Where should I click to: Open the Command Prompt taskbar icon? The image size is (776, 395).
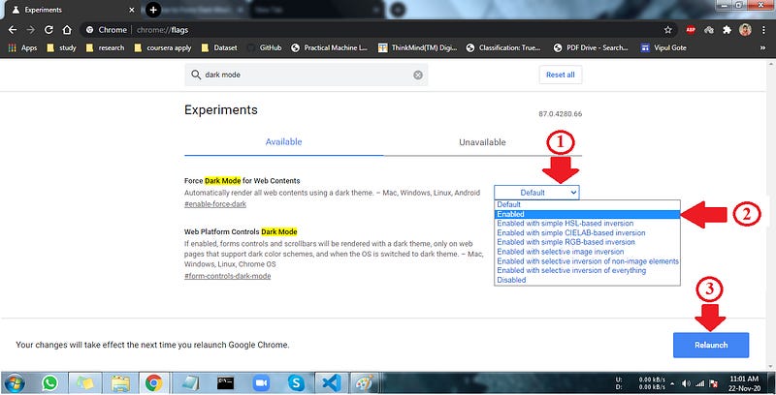pos(225,383)
